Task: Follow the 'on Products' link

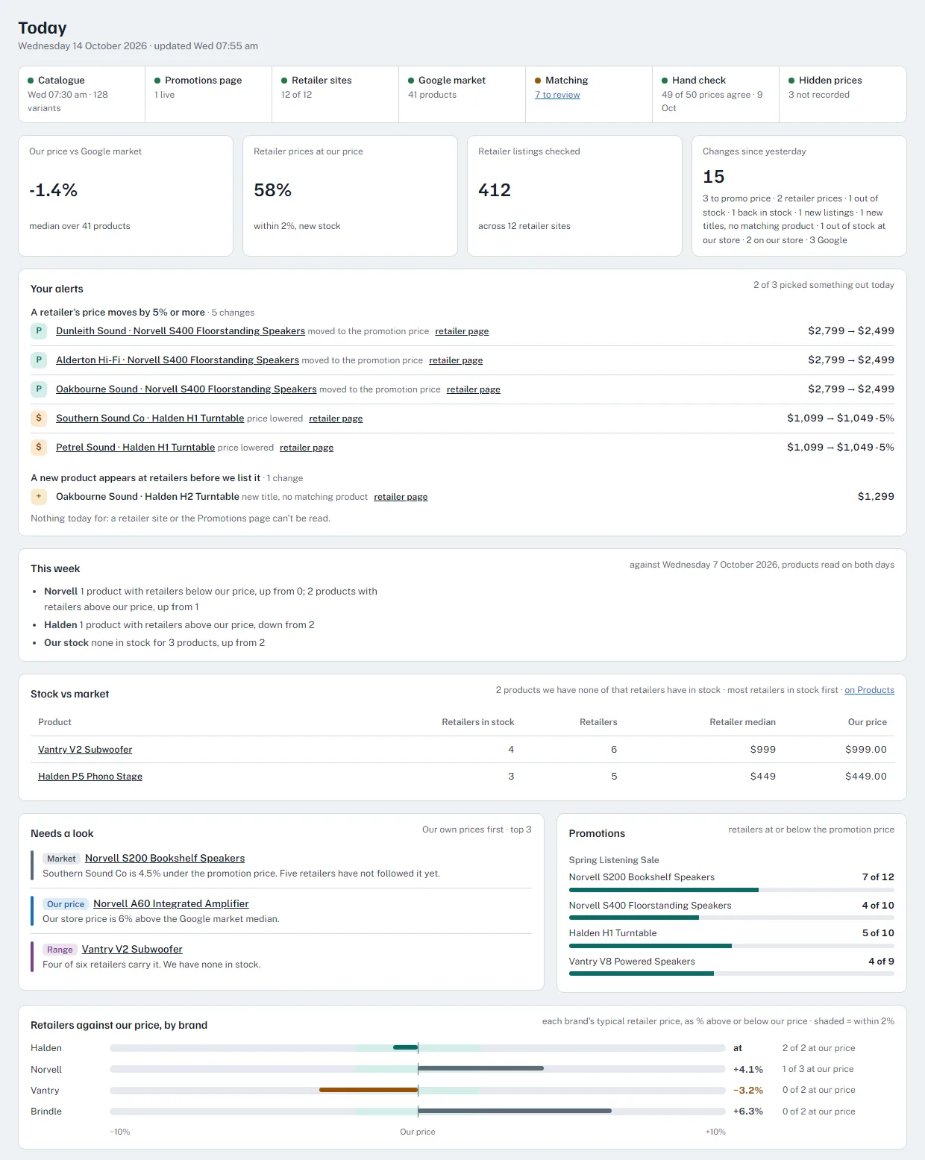Action: pos(869,690)
